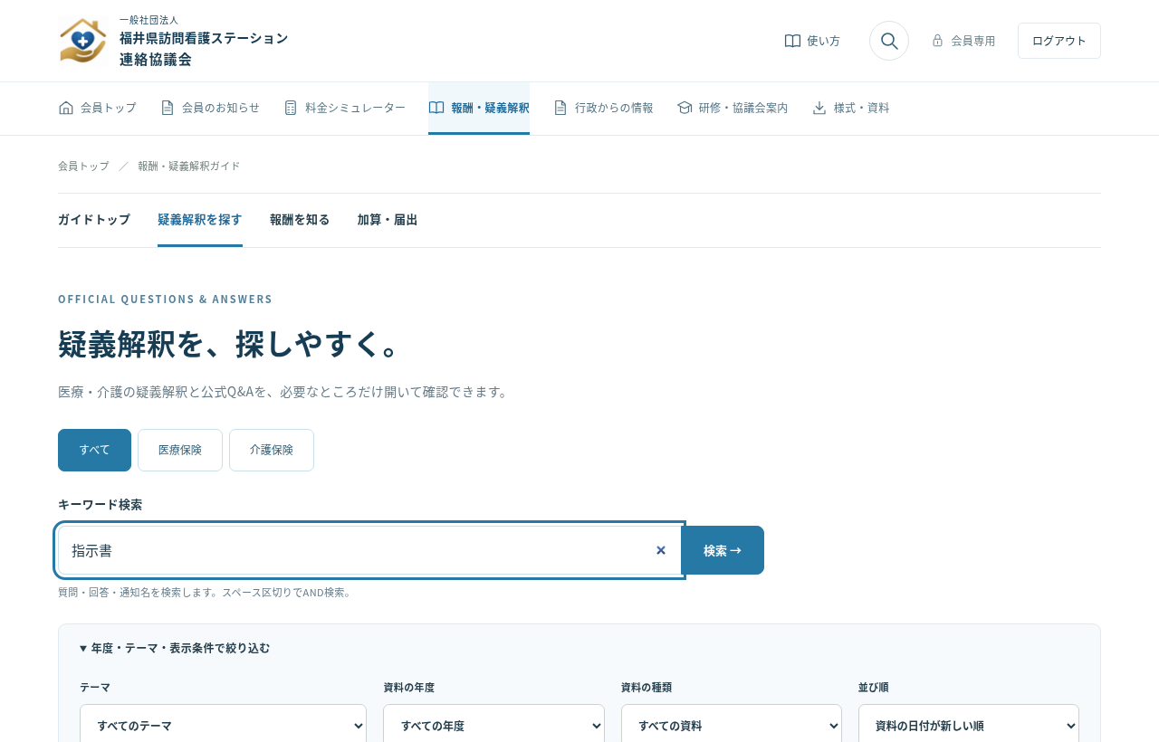
Task: Open the 資料の年度 dropdown
Action: 493,725
